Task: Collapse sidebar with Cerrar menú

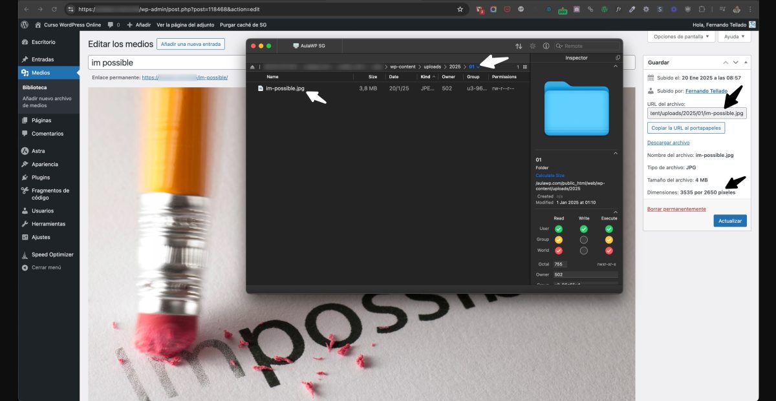Action: point(45,267)
